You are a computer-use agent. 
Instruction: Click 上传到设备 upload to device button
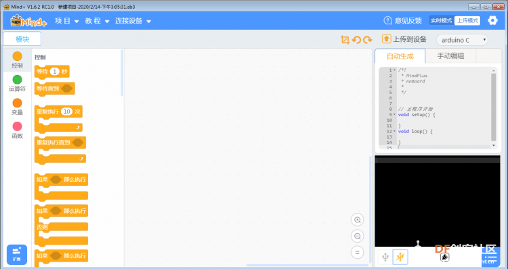pos(404,39)
